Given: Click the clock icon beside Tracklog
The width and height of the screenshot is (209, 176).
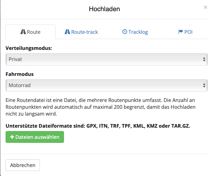Looking at the screenshot, I should coord(125,32).
